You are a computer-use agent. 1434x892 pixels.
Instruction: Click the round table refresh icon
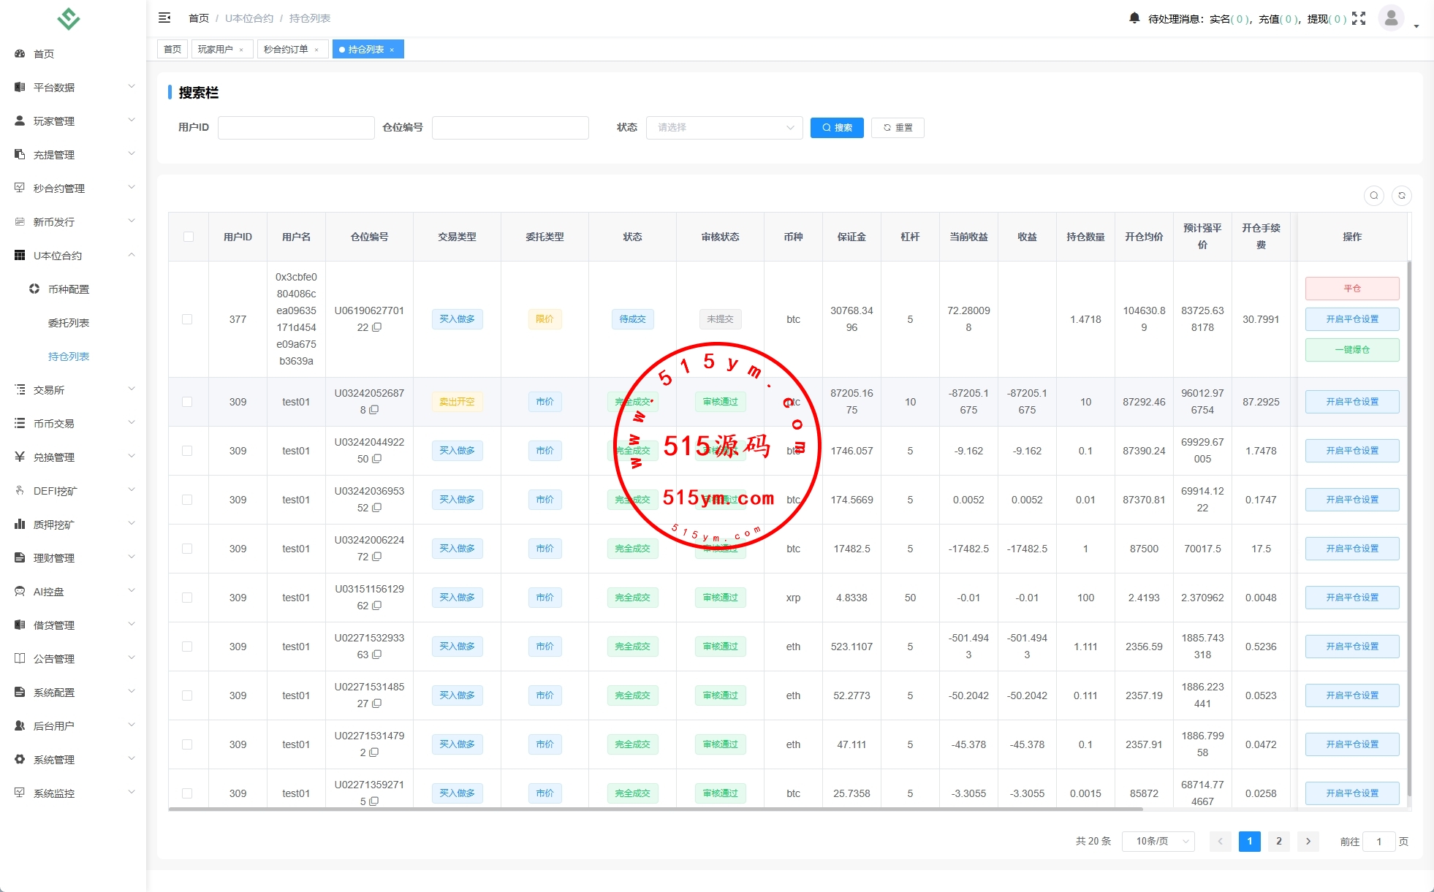(1401, 195)
